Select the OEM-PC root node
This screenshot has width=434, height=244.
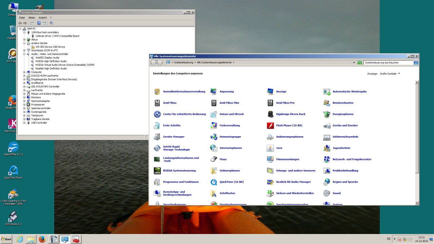tap(31, 29)
